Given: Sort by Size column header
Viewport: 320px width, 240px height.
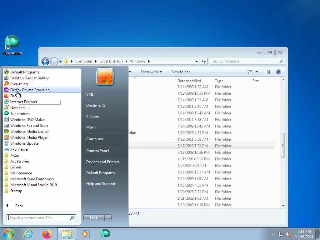Looking at the screenshot, I should (x=256, y=81).
